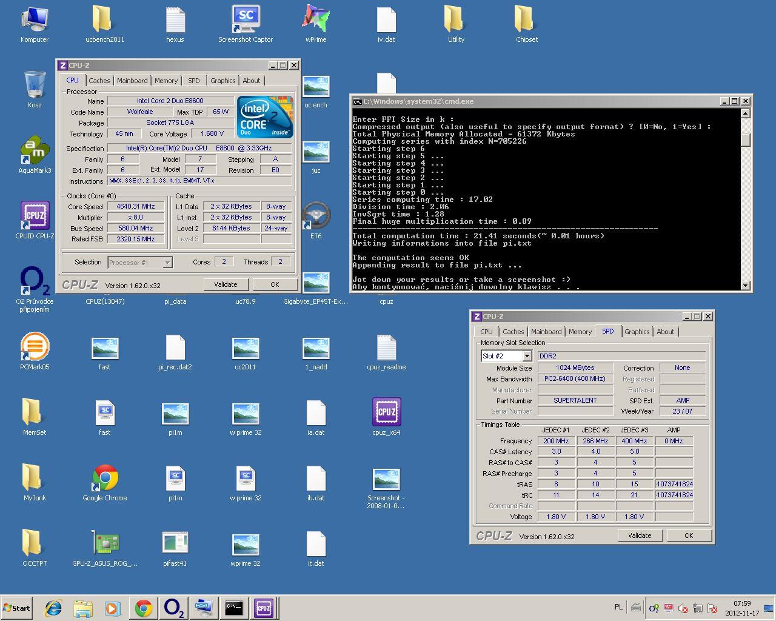Open the ucbench2011 folder

[105, 24]
